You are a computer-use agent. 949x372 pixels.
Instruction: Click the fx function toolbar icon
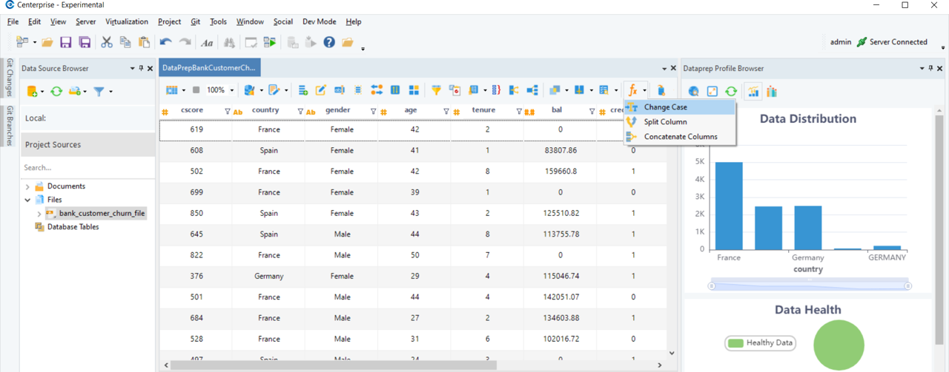click(632, 90)
